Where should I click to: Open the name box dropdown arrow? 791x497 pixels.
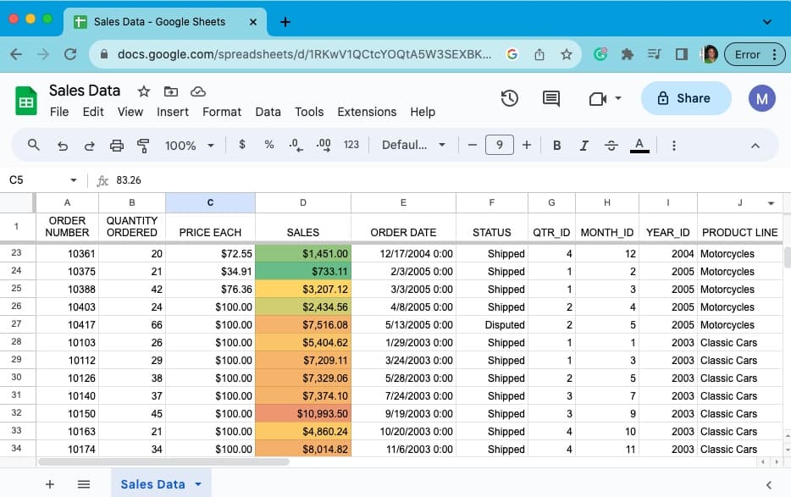click(73, 180)
